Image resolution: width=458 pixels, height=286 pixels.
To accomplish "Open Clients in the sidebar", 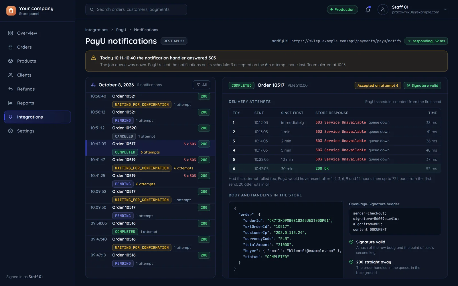I will point(37,75).
